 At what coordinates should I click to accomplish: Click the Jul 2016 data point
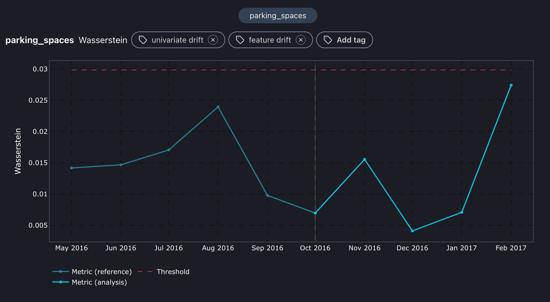[169, 150]
